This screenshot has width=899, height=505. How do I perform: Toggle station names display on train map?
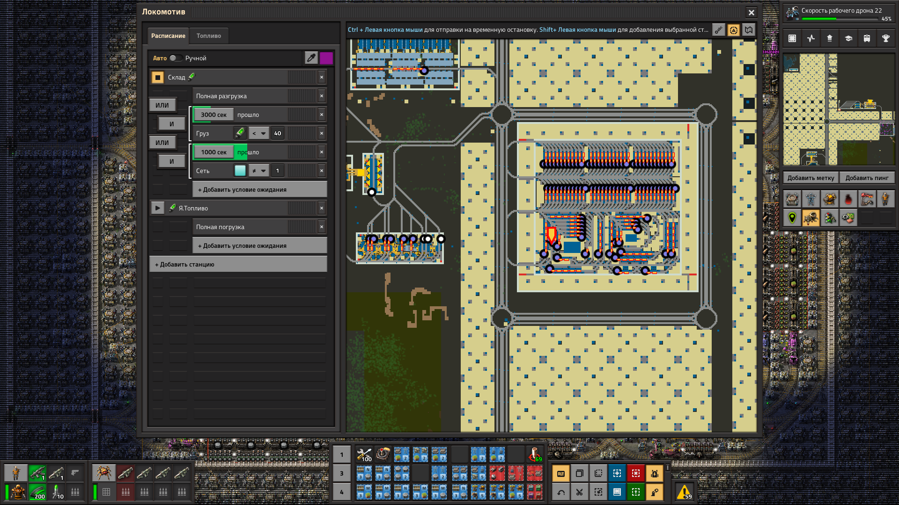click(x=719, y=30)
